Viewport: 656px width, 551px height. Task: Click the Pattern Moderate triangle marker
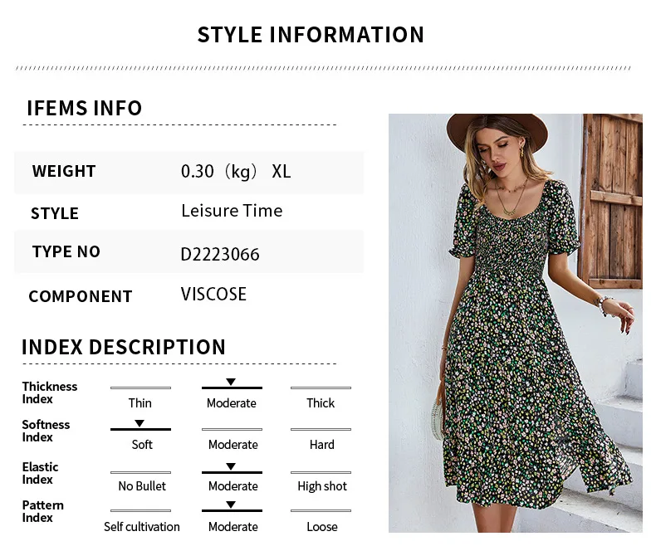pyautogui.click(x=231, y=505)
